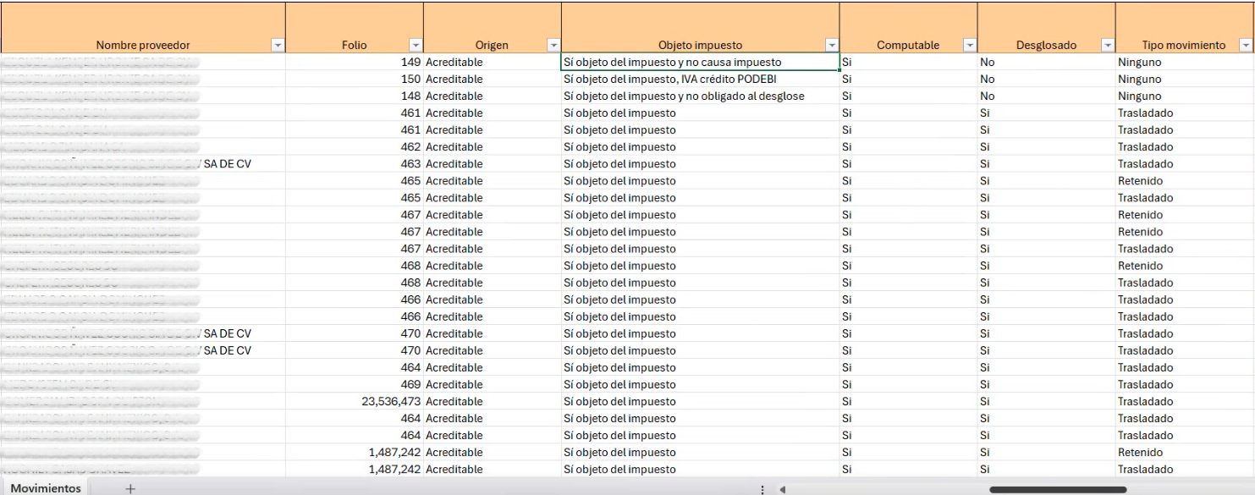Open the Nombre proveedor filter dropdown
The height and width of the screenshot is (495, 1255).
click(x=278, y=46)
